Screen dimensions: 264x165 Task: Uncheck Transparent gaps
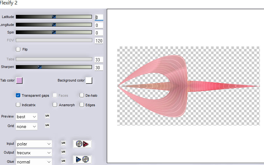coord(18,95)
